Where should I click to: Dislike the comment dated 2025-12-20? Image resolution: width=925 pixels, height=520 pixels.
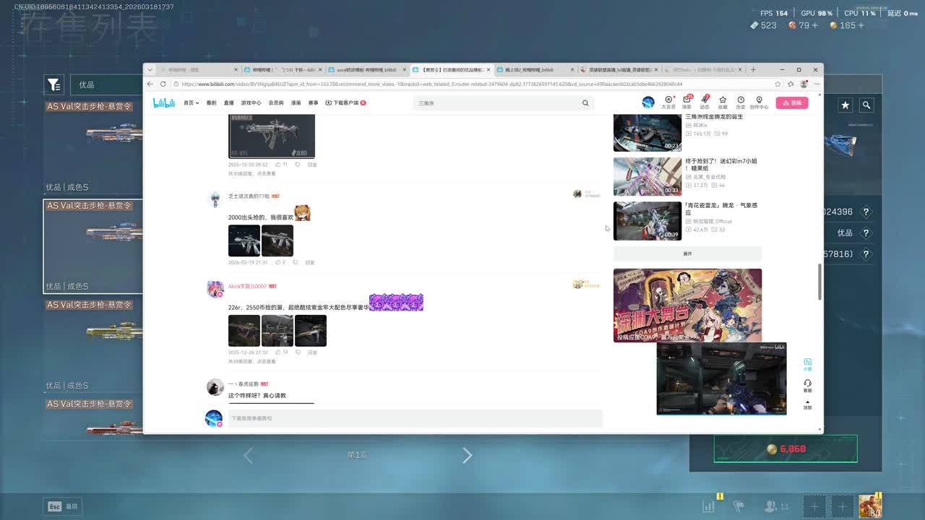click(297, 165)
